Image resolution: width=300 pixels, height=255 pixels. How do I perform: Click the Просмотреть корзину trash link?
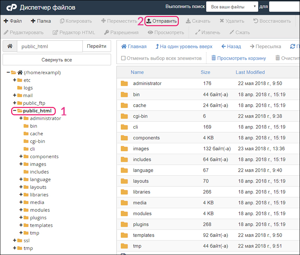point(238,58)
